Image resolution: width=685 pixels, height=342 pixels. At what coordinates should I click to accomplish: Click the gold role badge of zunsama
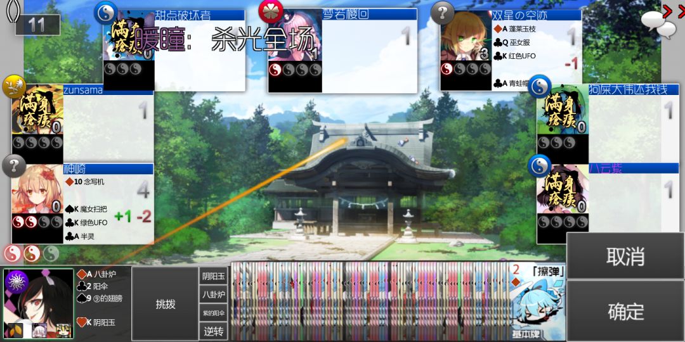[x=14, y=86]
